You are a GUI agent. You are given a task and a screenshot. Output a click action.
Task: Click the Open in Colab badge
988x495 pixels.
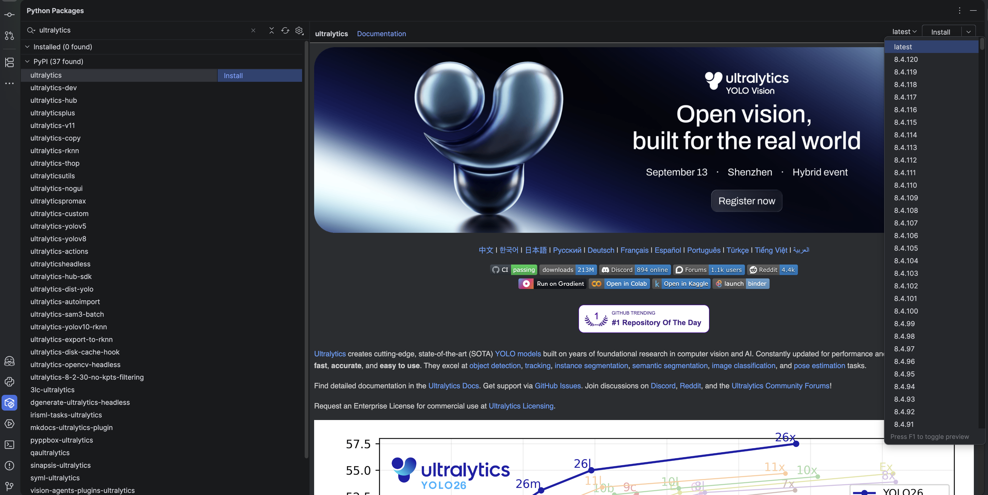click(x=619, y=284)
